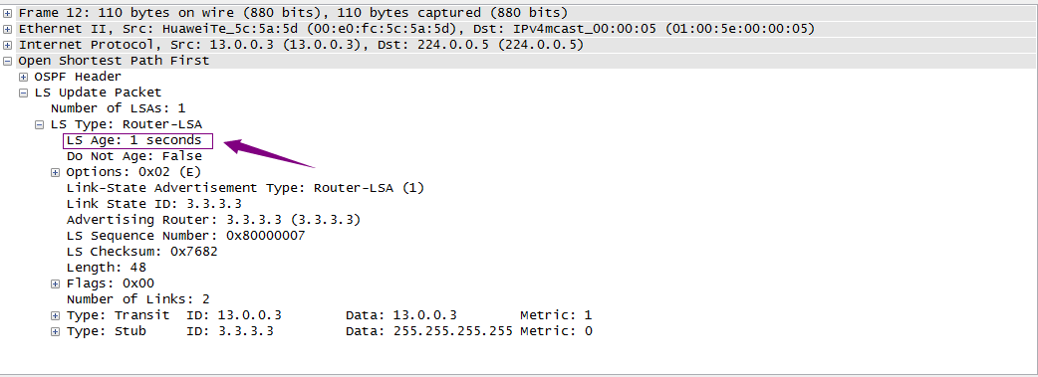Collapse the LS Update Packet node

point(23,93)
